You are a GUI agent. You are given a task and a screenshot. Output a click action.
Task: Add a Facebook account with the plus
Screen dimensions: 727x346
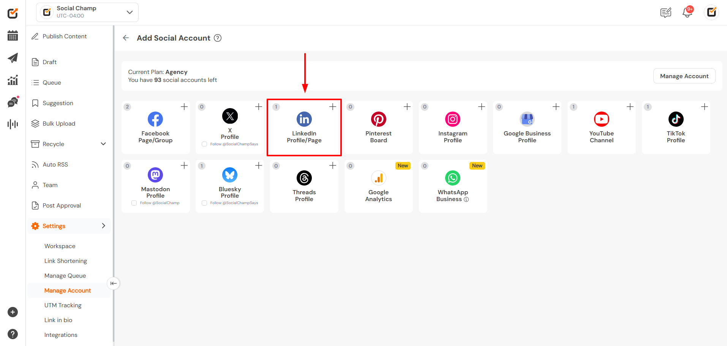click(184, 107)
